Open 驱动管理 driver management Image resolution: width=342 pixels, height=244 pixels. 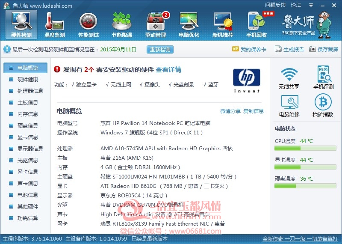156,24
